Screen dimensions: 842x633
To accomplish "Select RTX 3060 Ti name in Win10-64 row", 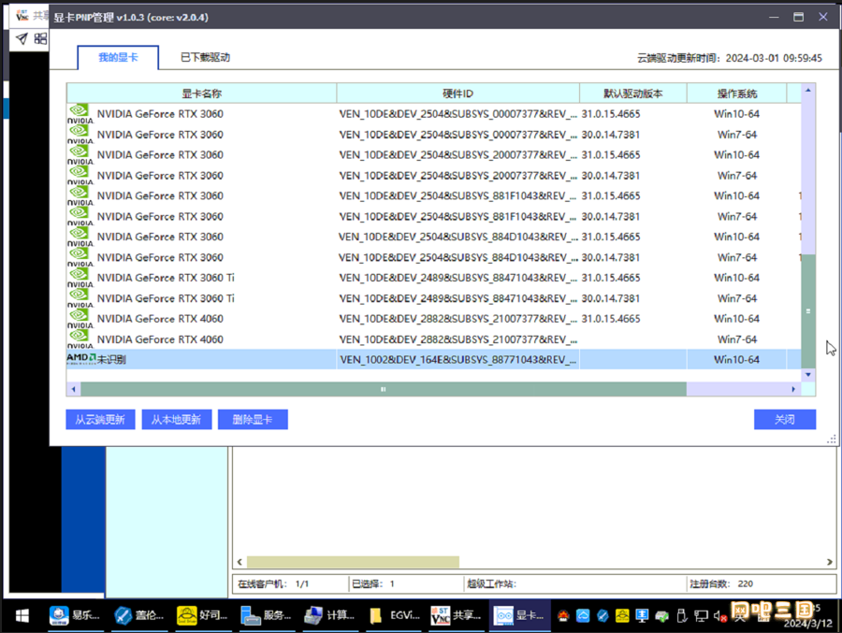I will 166,278.
